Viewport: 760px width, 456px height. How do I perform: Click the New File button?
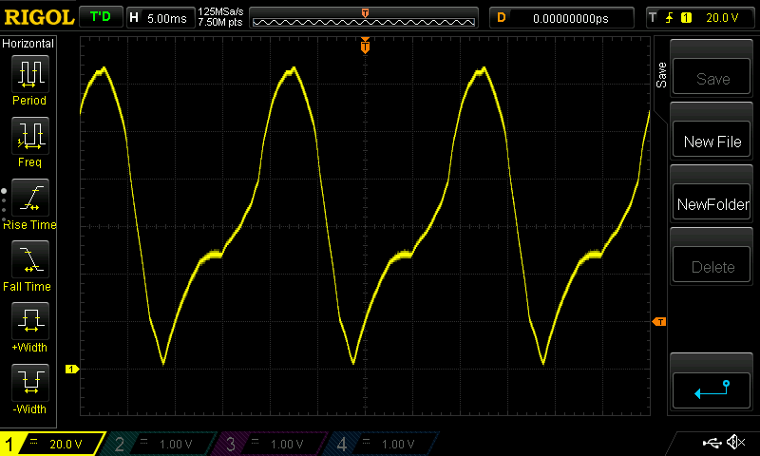[712, 140]
